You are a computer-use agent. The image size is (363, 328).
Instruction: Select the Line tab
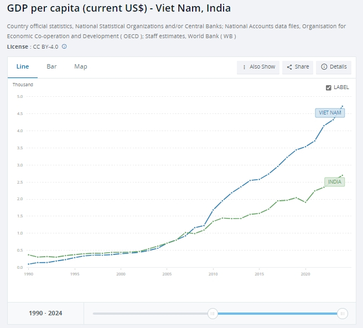pos(23,67)
